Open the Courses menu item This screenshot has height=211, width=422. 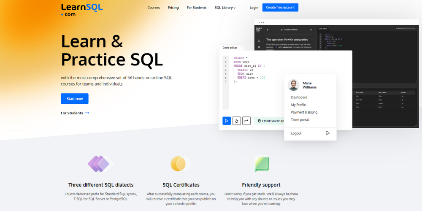[x=154, y=8]
